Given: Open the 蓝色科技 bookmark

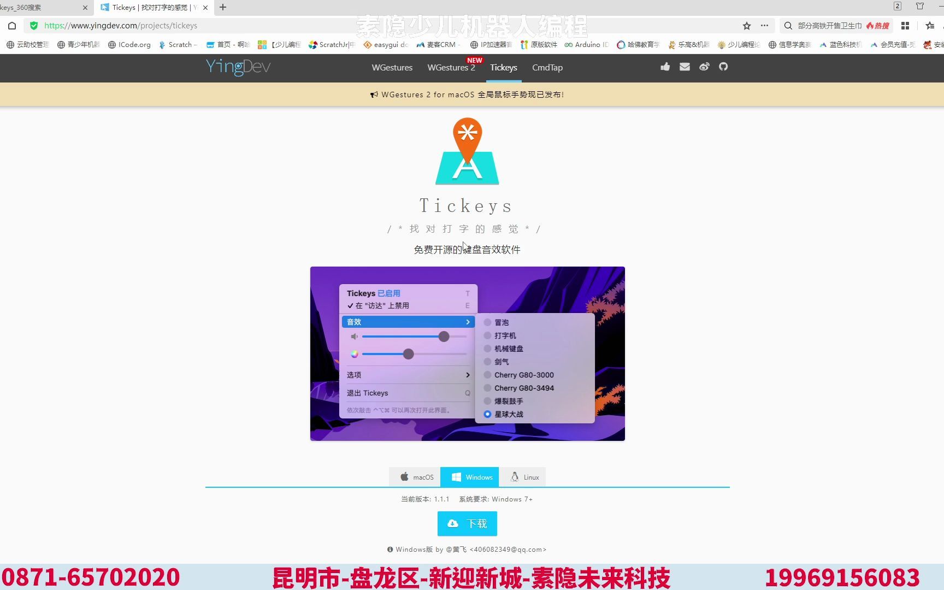Looking at the screenshot, I should [840, 45].
